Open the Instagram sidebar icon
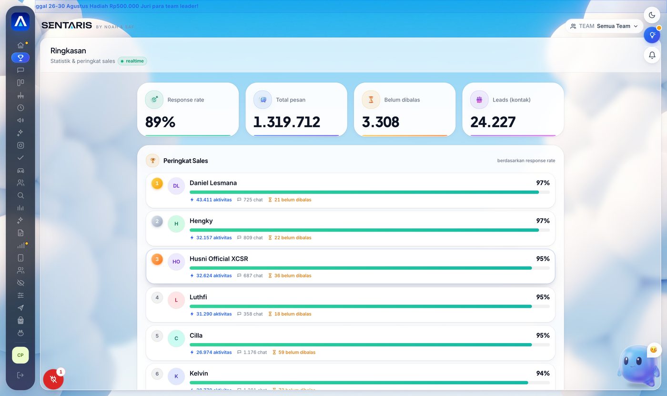Viewport: 667px width, 396px height. click(20, 145)
